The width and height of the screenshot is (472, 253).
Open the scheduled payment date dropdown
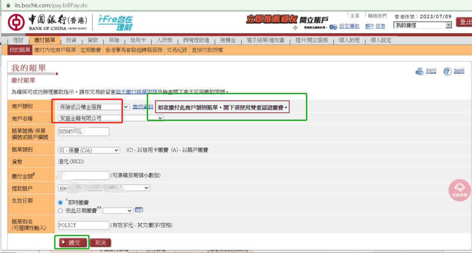tap(118, 211)
